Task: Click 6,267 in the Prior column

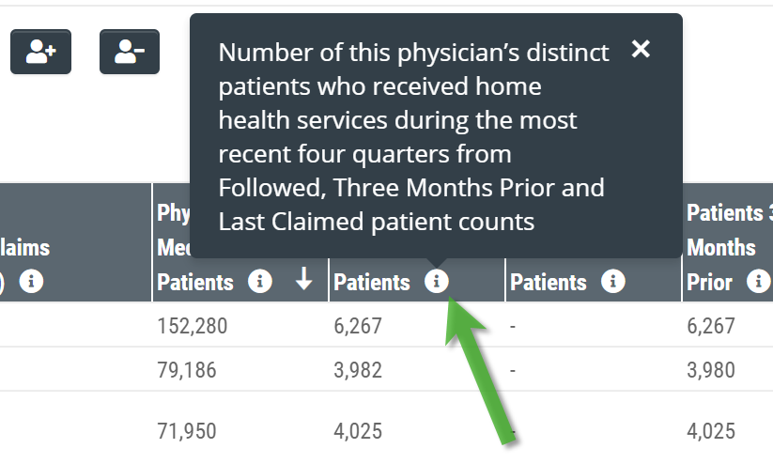Action: pyautogui.click(x=711, y=325)
